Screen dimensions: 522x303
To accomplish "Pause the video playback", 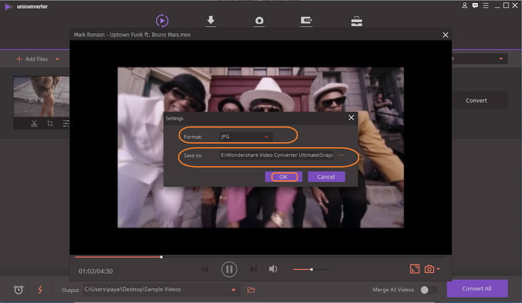I will [229, 269].
